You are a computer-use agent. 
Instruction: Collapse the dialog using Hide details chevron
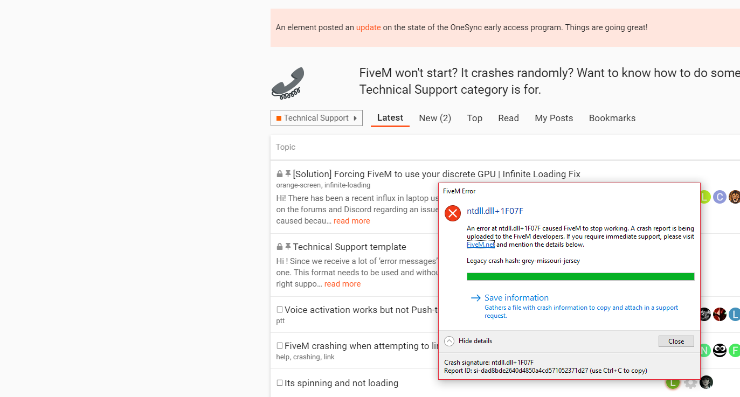(449, 341)
